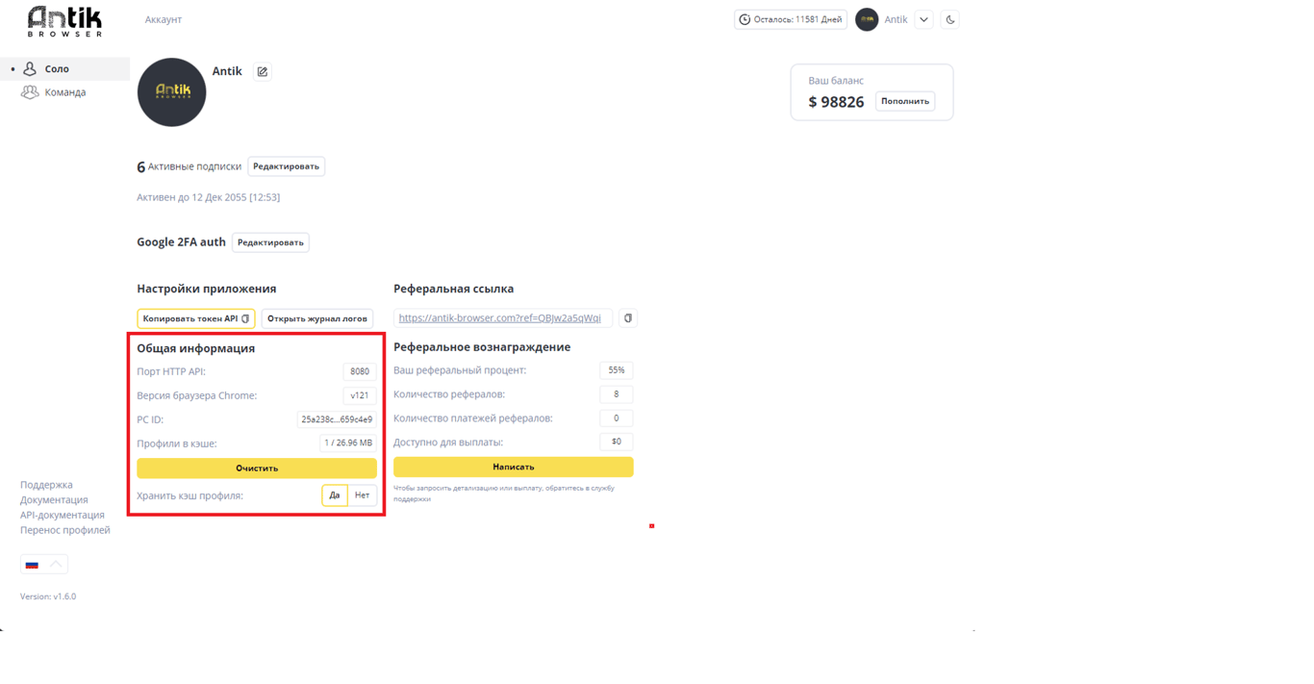The image size is (1314, 684).
Task: Open the language selector with Russian flag
Action: pyautogui.click(x=44, y=565)
